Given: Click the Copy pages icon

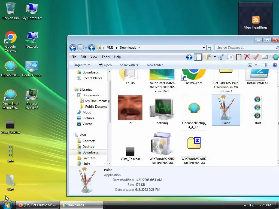Looking at the screenshot, I should click(x=230, y=57).
